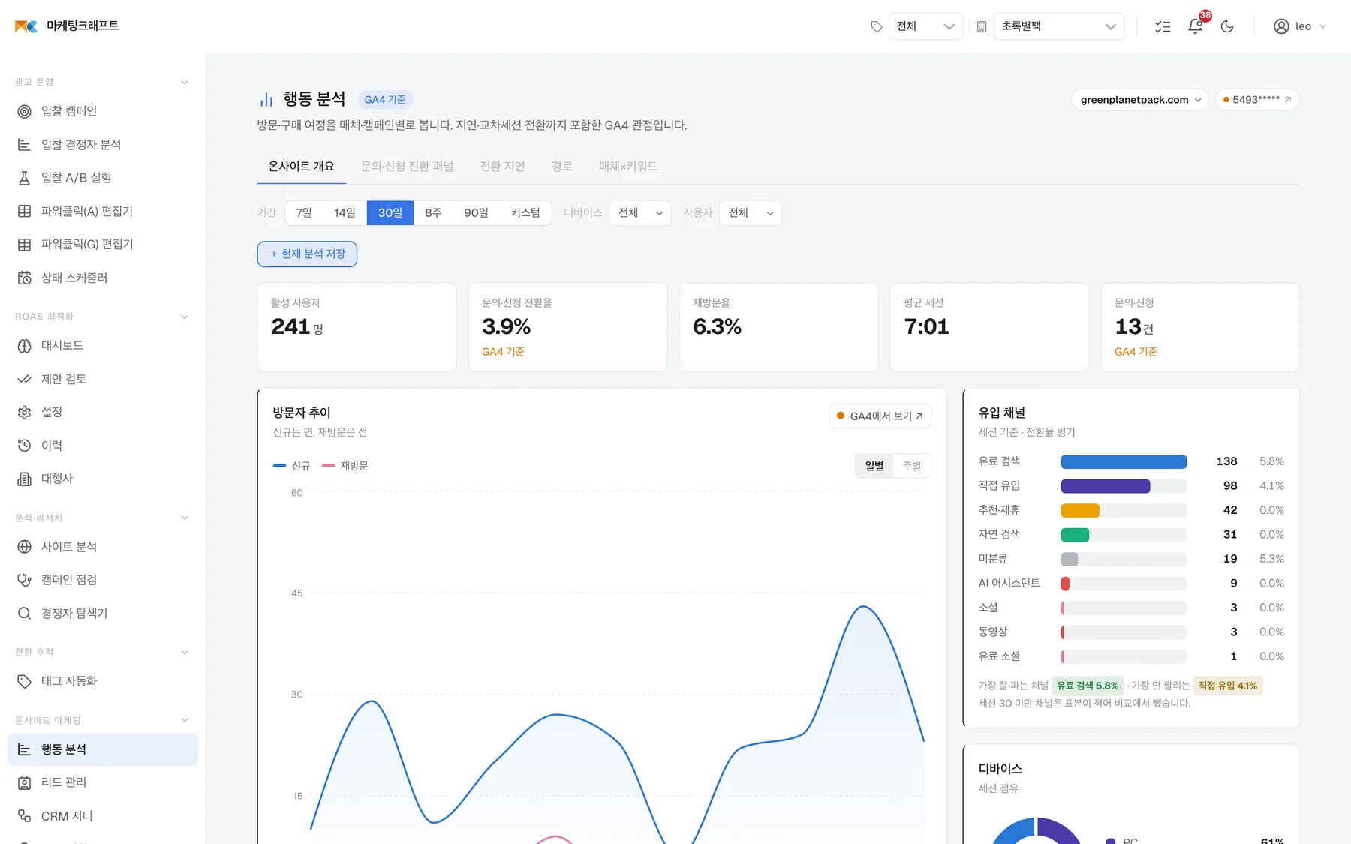Open the 전체 tag dropdown in header
The height and width of the screenshot is (844, 1351).
tap(925, 26)
